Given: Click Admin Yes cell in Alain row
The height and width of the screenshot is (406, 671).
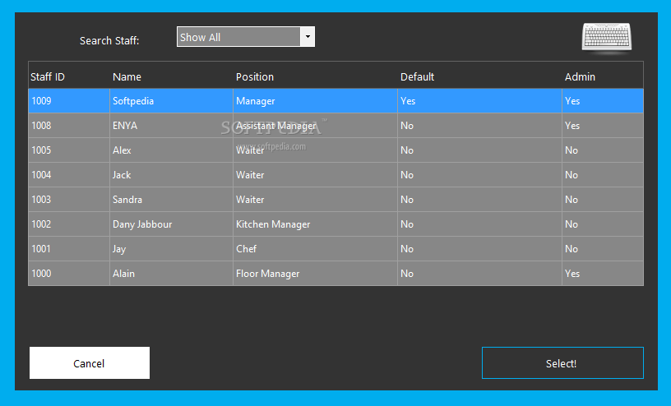Looking at the screenshot, I should [603, 274].
